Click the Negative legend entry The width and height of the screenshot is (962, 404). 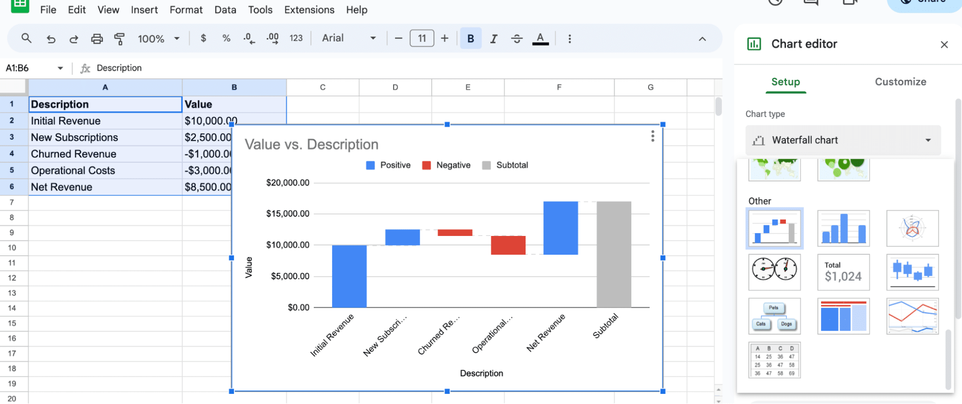click(x=446, y=165)
